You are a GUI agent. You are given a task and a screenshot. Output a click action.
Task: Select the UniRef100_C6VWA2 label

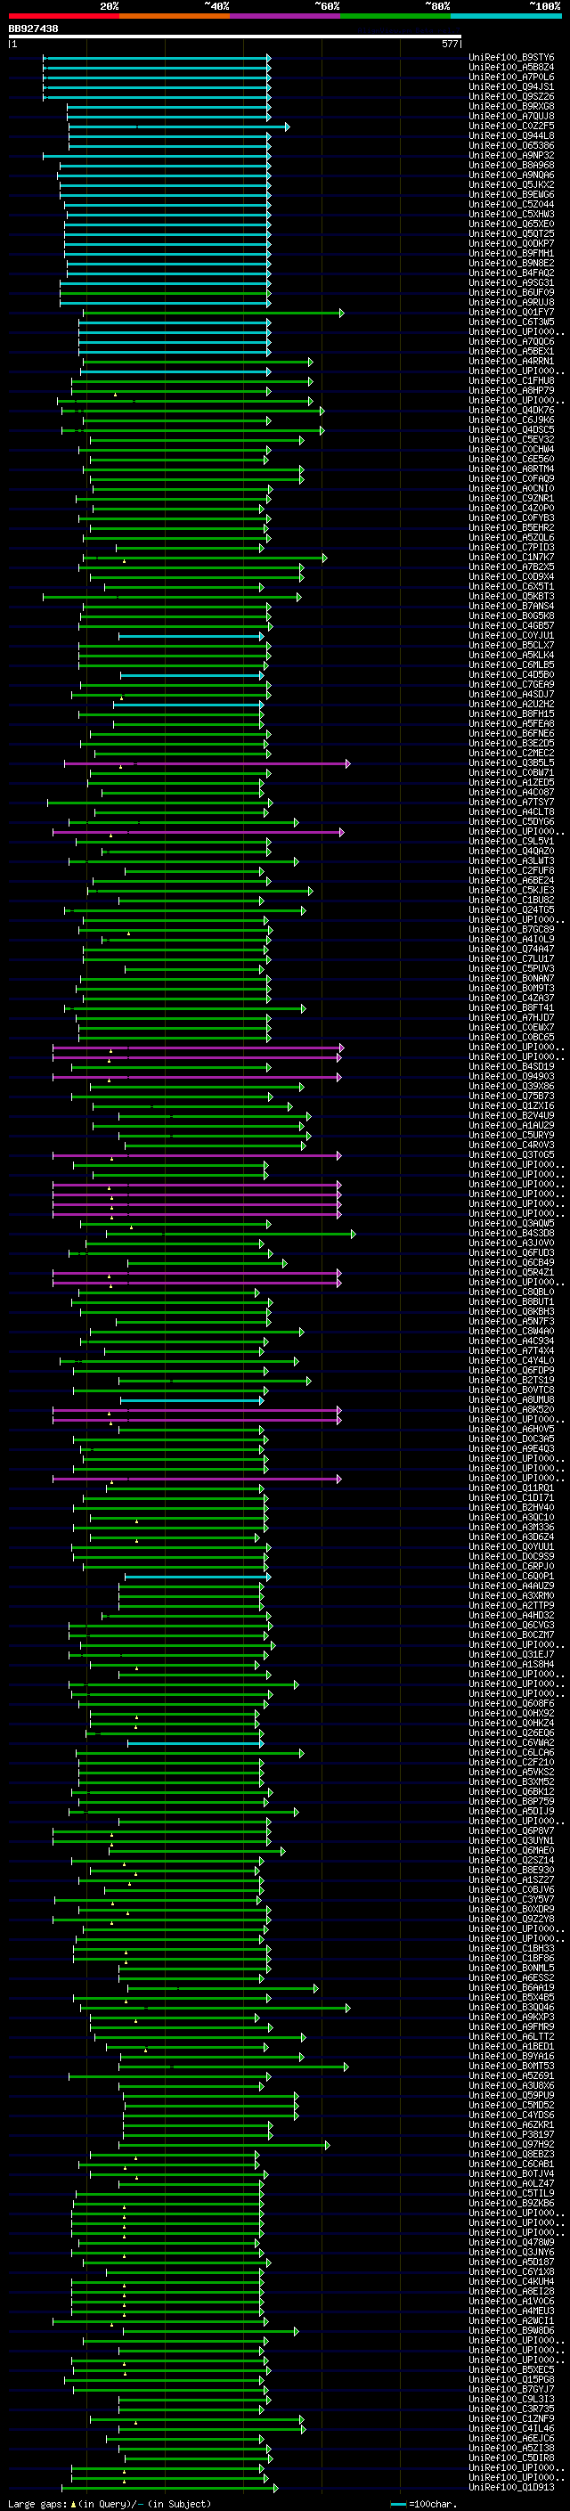click(x=510, y=1743)
